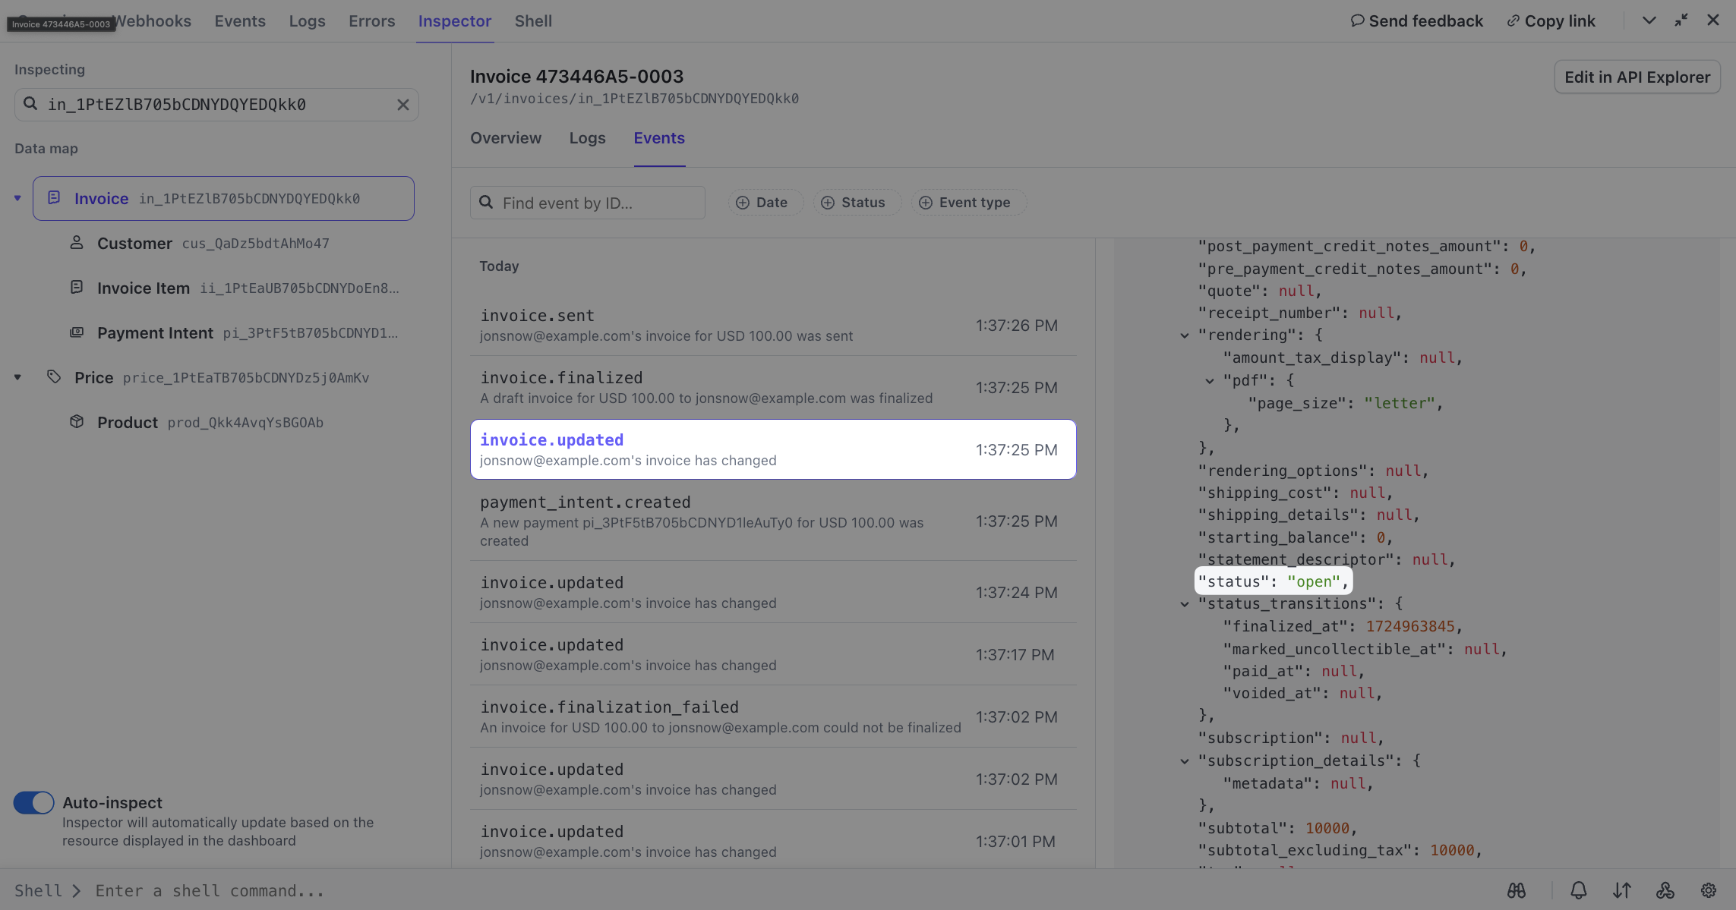This screenshot has width=1736, height=910.
Task: Click the binoculars icon in bottom bar
Action: (1517, 890)
